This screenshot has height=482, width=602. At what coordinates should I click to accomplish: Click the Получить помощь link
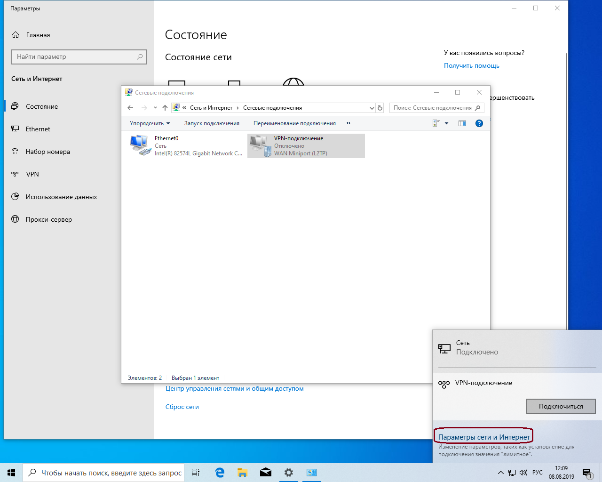point(472,65)
